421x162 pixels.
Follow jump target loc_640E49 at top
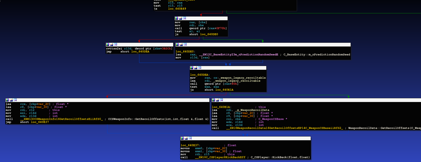(177, 9)
